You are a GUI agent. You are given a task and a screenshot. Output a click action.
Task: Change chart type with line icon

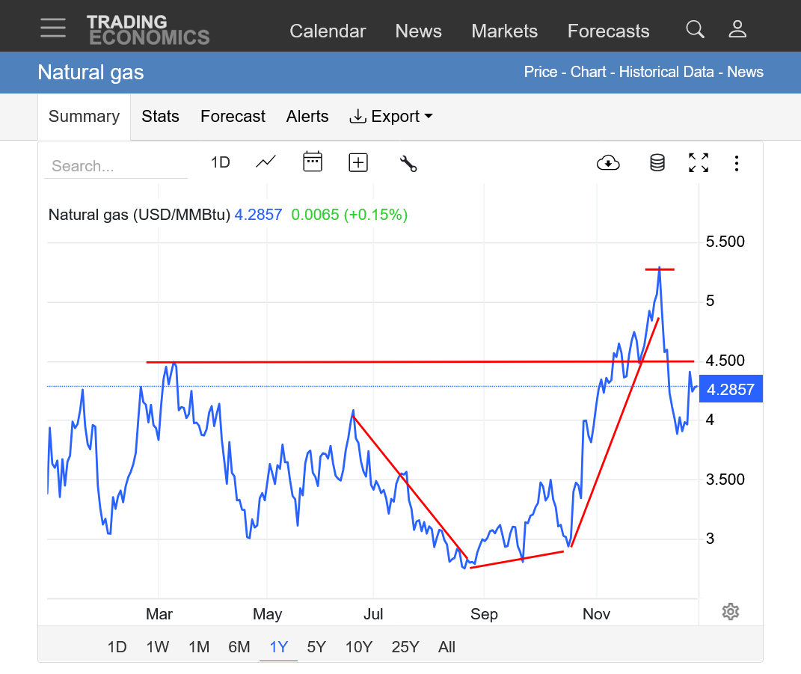pos(266,162)
